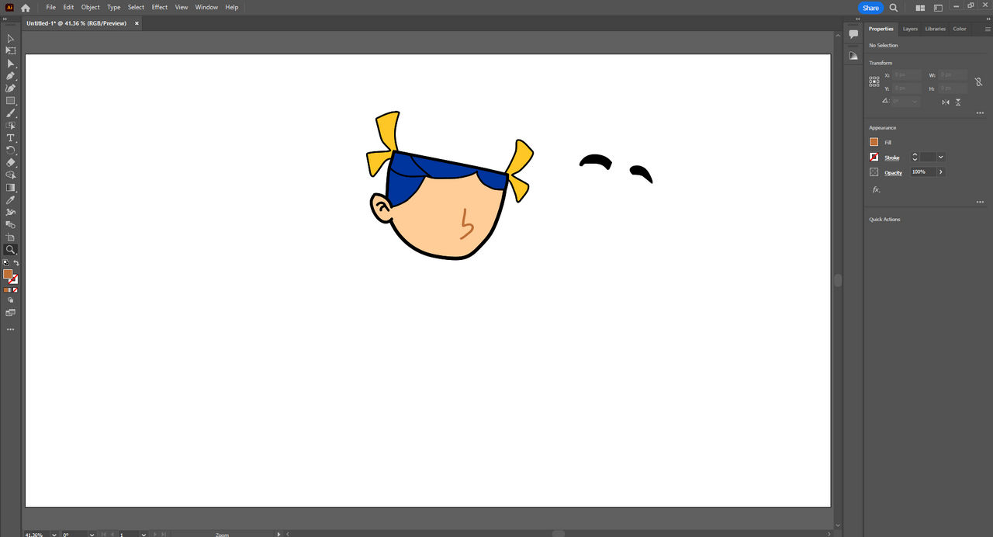Select the Rotate tool
The height and width of the screenshot is (537, 993).
[x=11, y=150]
